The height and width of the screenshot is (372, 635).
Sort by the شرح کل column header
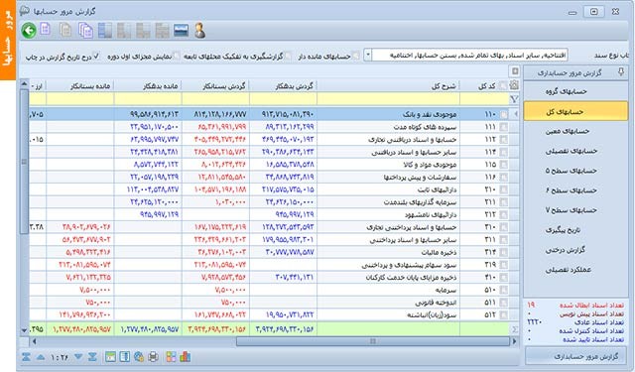[x=388, y=86]
